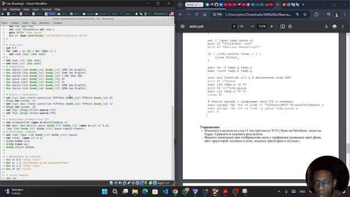The height and width of the screenshot is (197, 350).
Task: Print the PDF document
Action: (334, 26)
